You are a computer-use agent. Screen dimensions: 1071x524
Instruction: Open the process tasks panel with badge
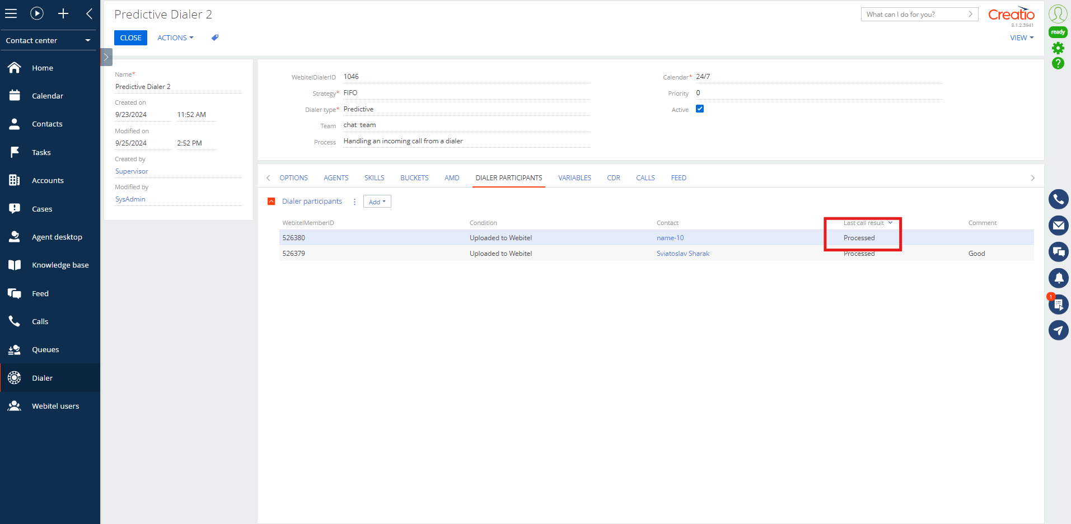(x=1058, y=304)
